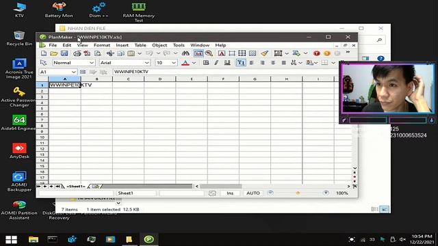Print the spreadsheet via printer icon

(x=77, y=53)
